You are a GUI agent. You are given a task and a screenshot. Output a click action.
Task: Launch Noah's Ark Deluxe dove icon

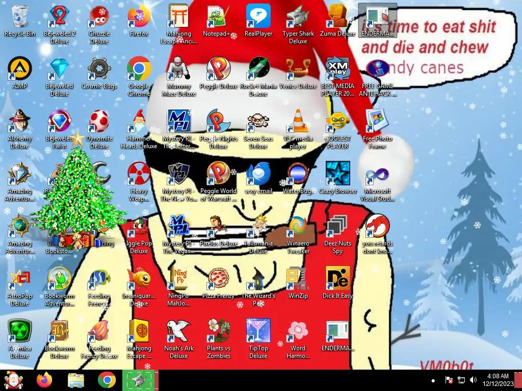point(179,339)
